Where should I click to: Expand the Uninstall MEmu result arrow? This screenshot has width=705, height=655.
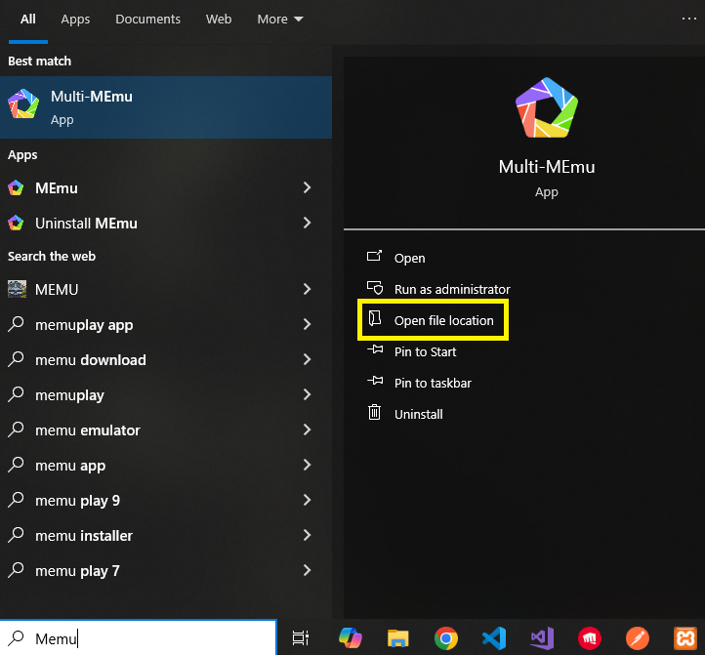coord(307,223)
